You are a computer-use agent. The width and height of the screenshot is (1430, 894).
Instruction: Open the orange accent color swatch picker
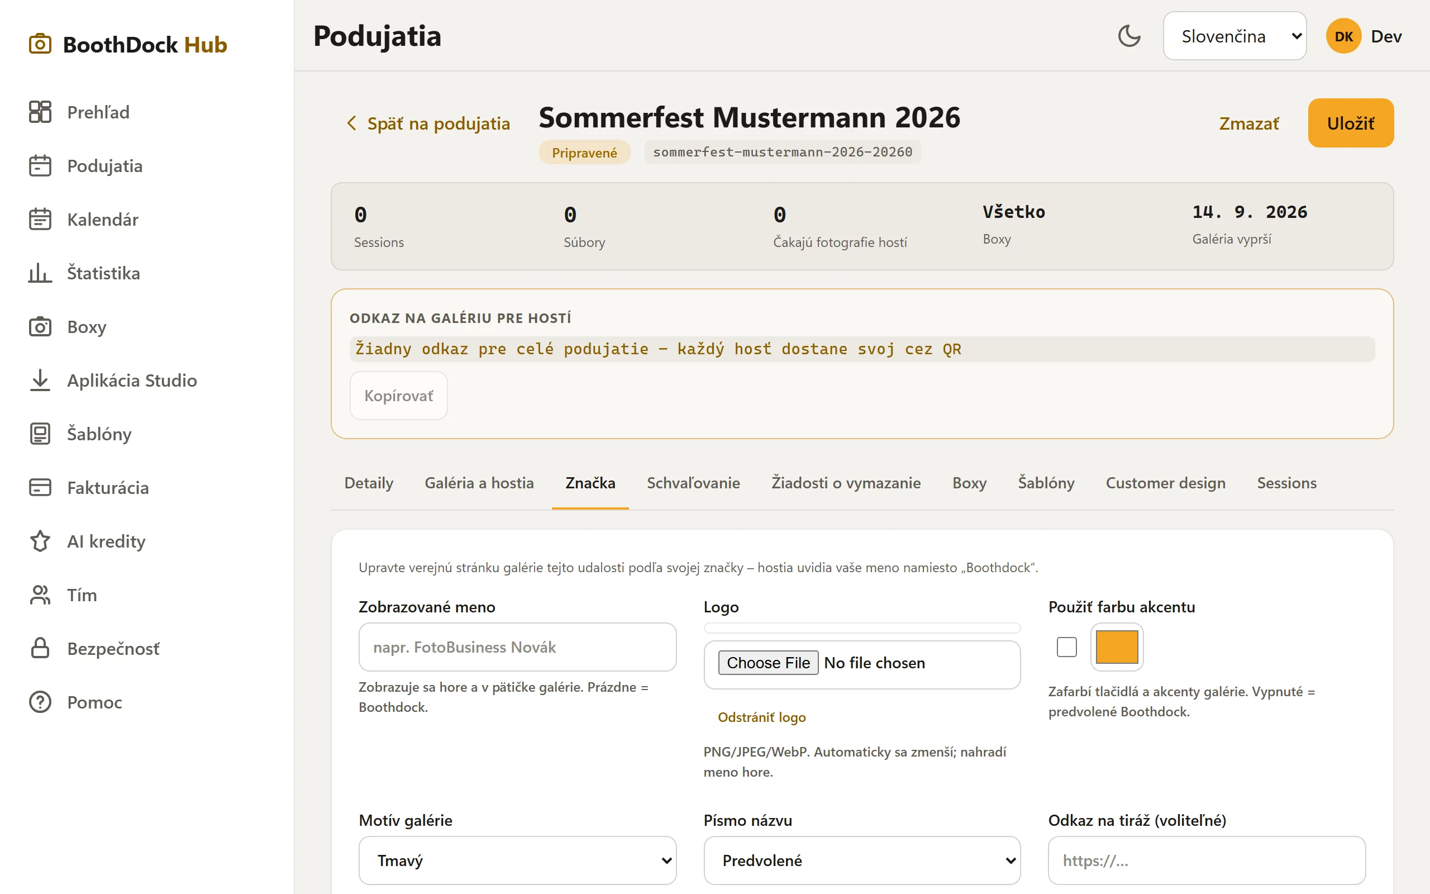point(1116,647)
